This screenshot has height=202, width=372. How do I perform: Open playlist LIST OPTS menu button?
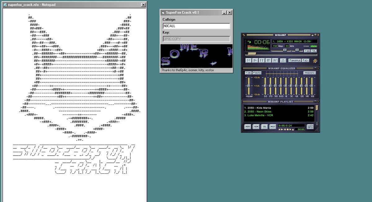pos(310,127)
